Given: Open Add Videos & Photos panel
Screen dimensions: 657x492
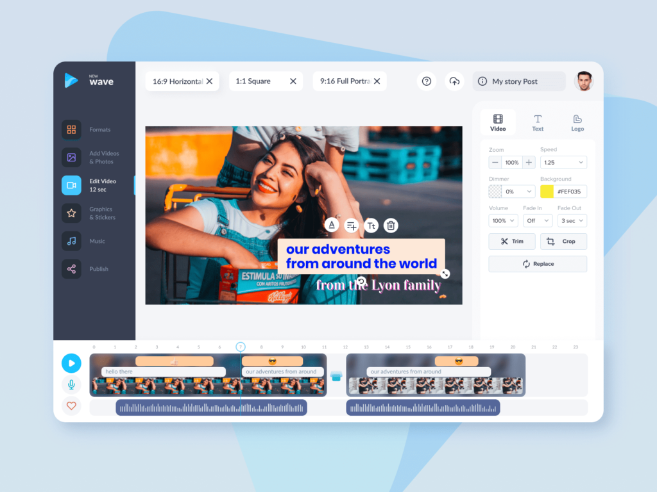Looking at the screenshot, I should pos(71,158).
